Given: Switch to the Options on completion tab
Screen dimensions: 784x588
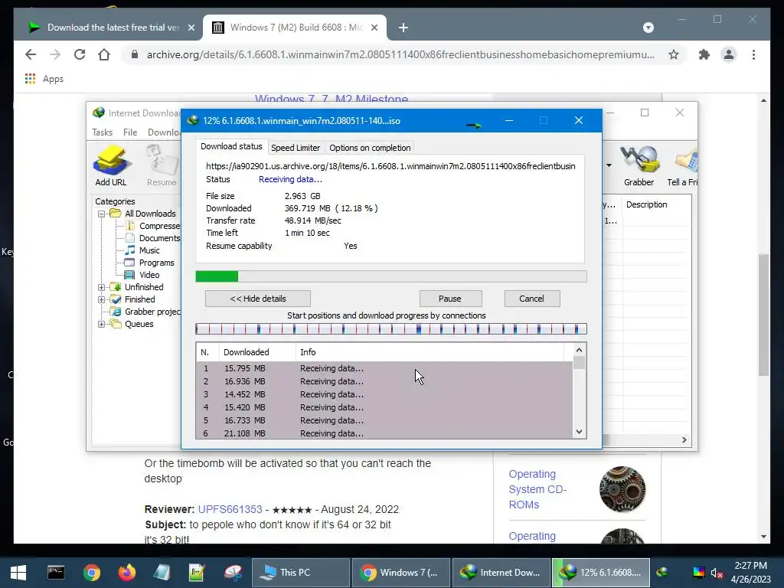Looking at the screenshot, I should (370, 148).
